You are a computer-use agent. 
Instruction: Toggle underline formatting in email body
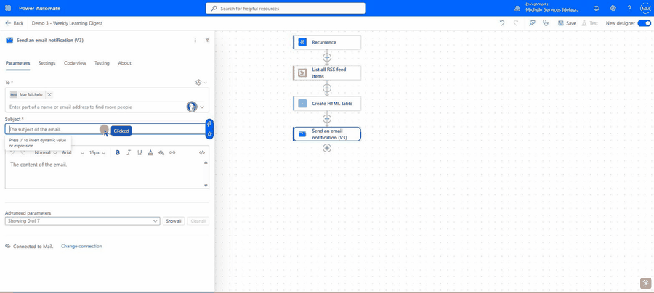click(140, 153)
